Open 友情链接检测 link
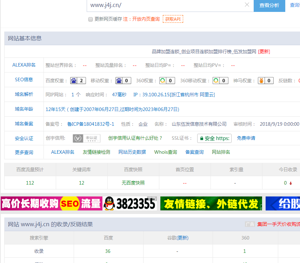The image size is (300, 263). [96, 152]
